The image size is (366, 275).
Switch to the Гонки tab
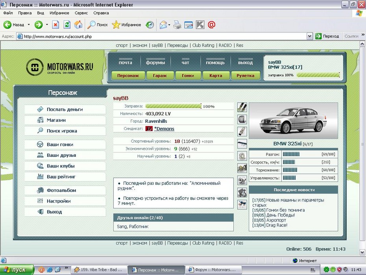[188, 76]
